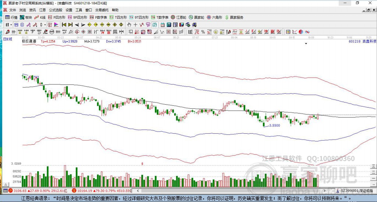Click the blue infinity symbol icon
Screen dimensions: 377x202
307,32
